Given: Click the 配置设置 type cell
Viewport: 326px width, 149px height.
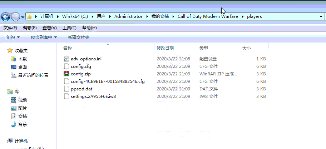Looking at the screenshot, I should coord(208,59).
